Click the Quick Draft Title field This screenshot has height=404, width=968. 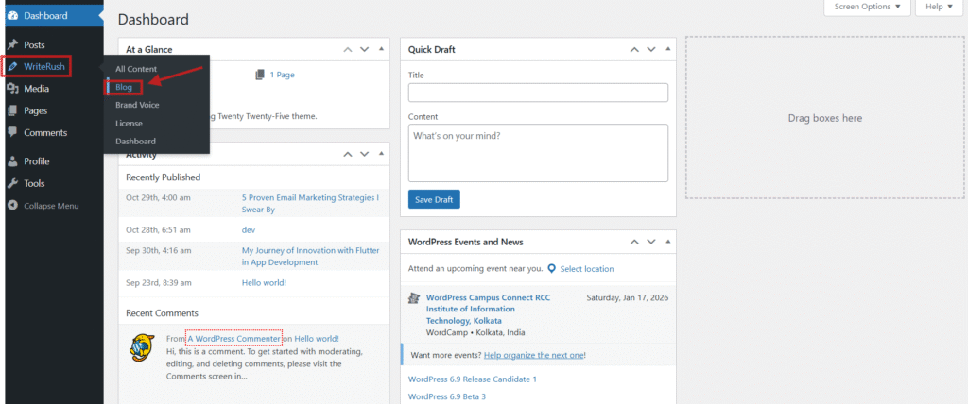tap(538, 93)
